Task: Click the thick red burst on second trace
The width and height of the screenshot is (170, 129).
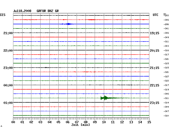Action: point(91,20)
